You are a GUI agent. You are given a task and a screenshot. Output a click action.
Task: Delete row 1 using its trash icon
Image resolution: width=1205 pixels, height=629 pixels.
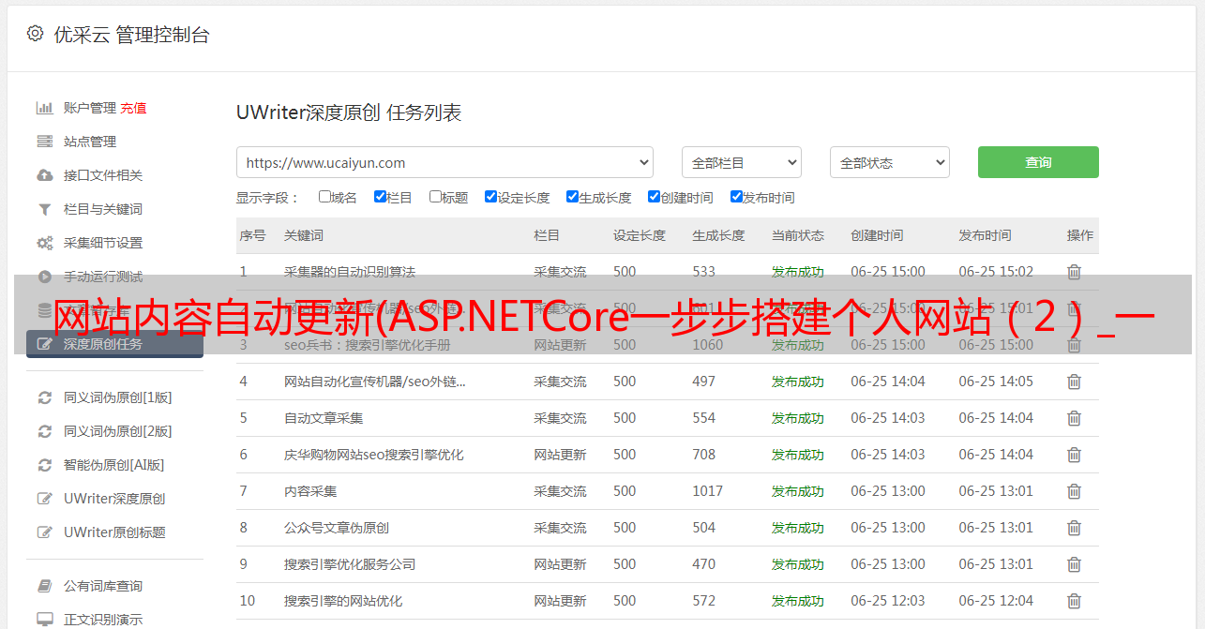(x=1074, y=272)
